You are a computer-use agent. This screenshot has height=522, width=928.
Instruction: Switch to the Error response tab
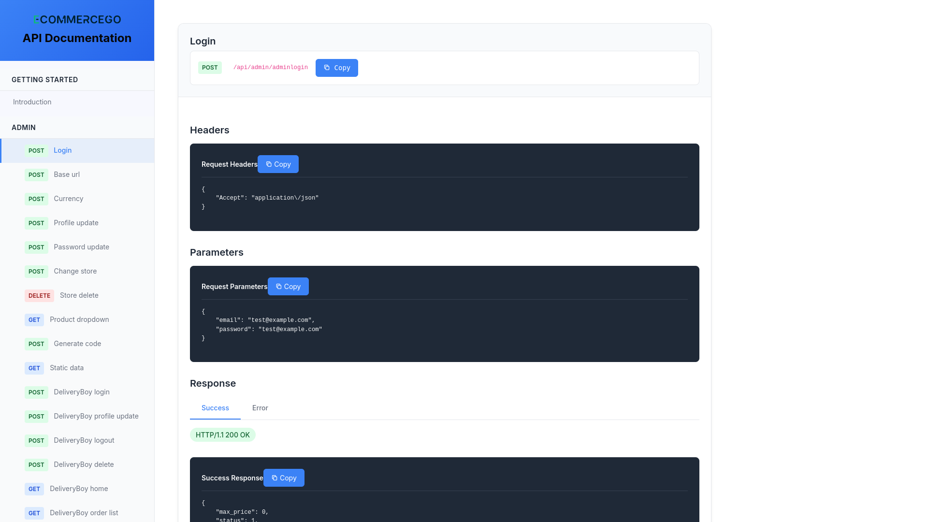(260, 408)
